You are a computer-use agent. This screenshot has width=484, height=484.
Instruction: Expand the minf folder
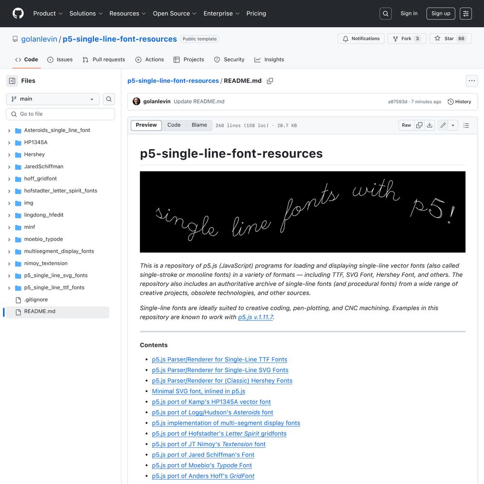[9, 227]
